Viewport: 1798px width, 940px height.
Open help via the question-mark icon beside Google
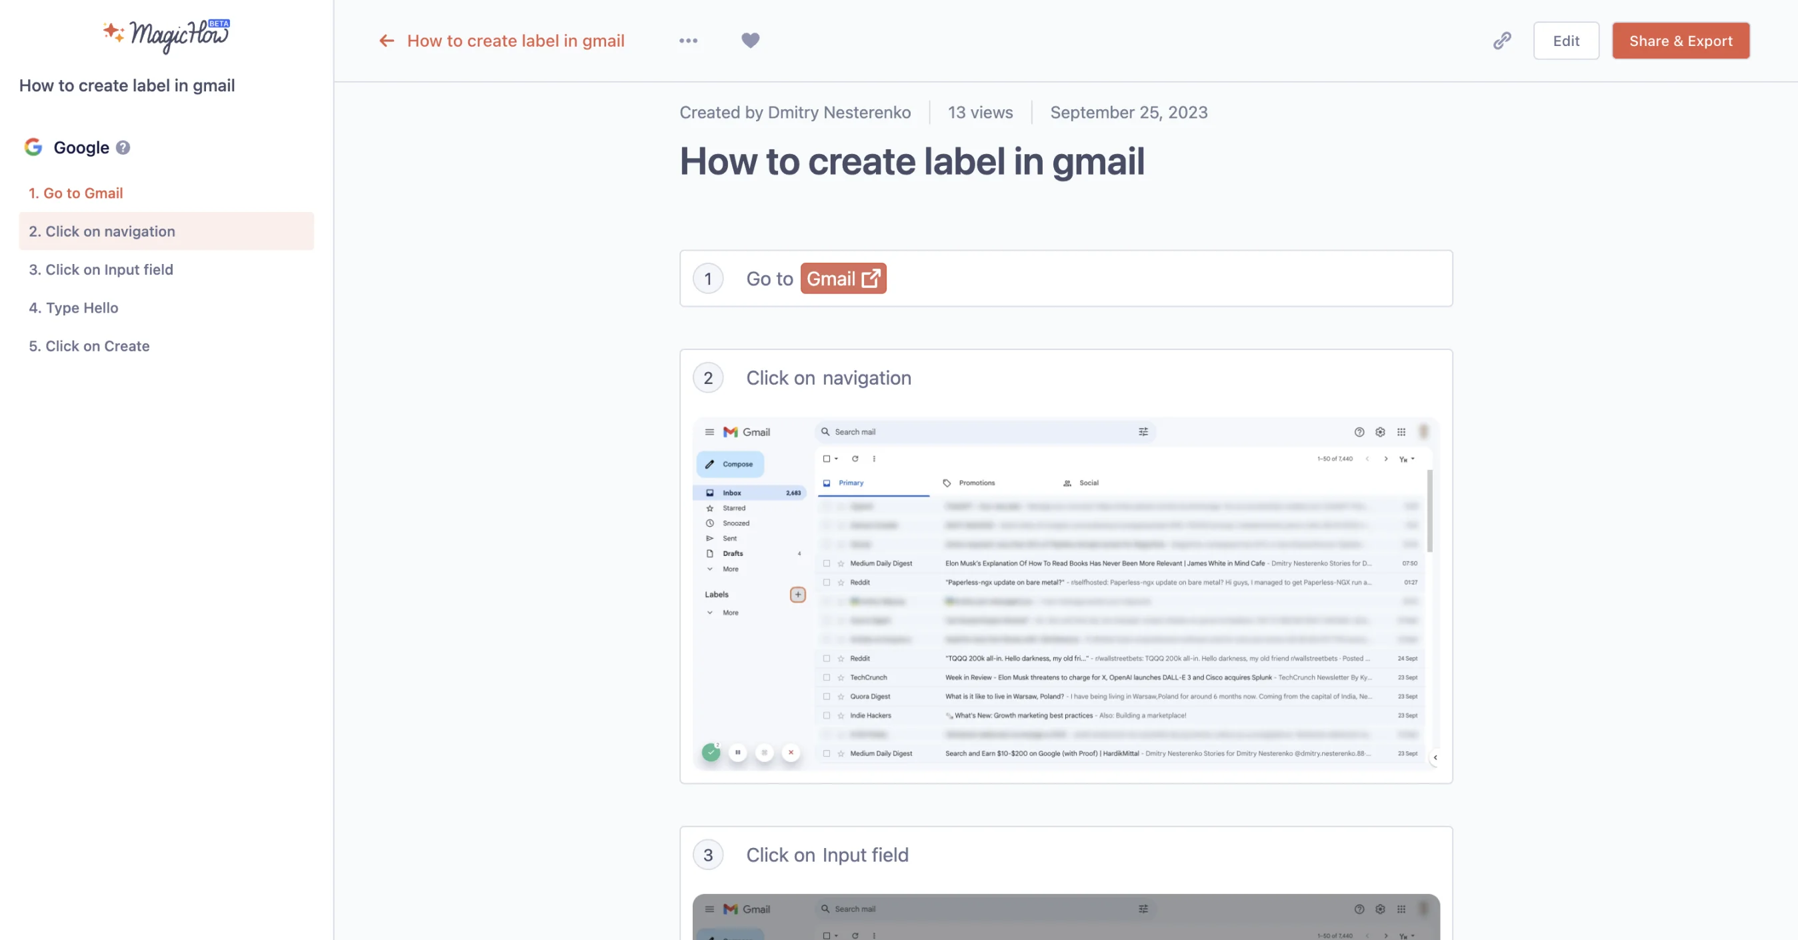point(123,147)
